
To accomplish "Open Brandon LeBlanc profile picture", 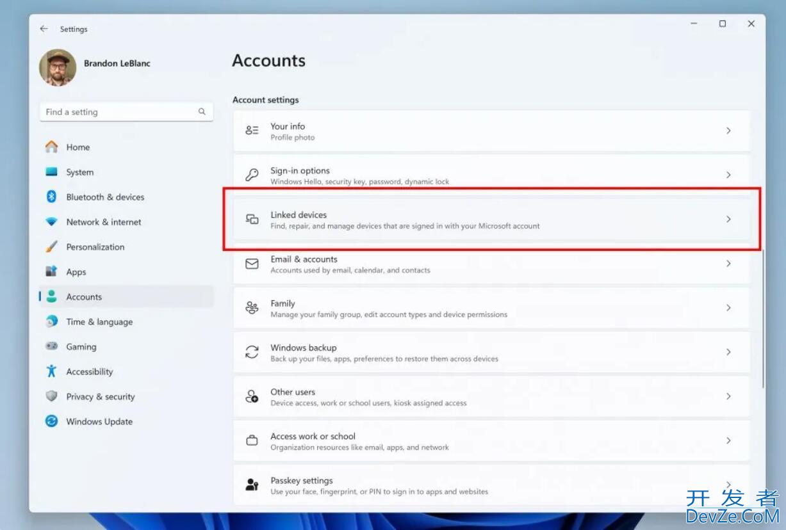I will coord(58,67).
